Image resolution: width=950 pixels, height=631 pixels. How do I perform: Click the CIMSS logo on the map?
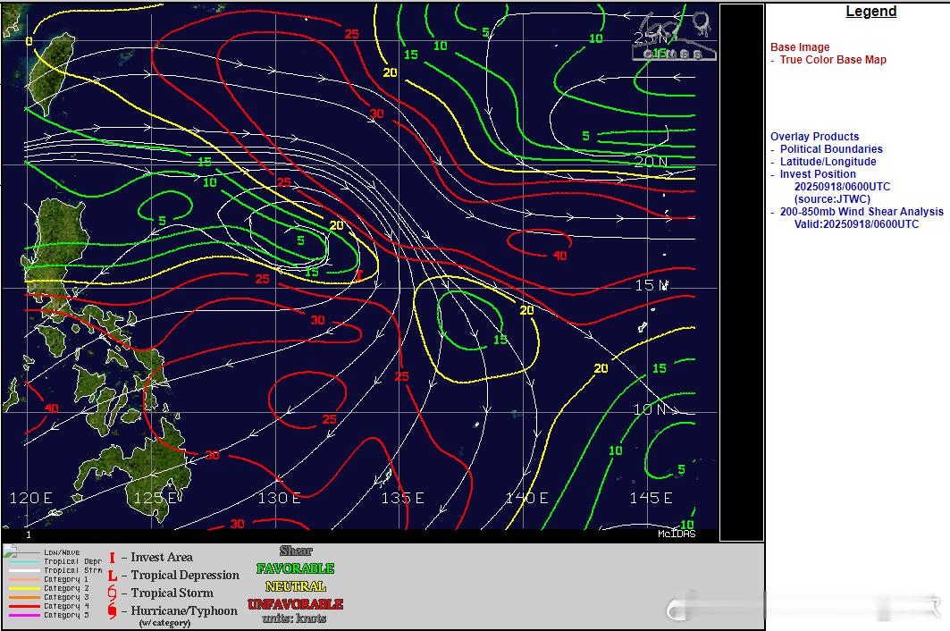click(673, 36)
